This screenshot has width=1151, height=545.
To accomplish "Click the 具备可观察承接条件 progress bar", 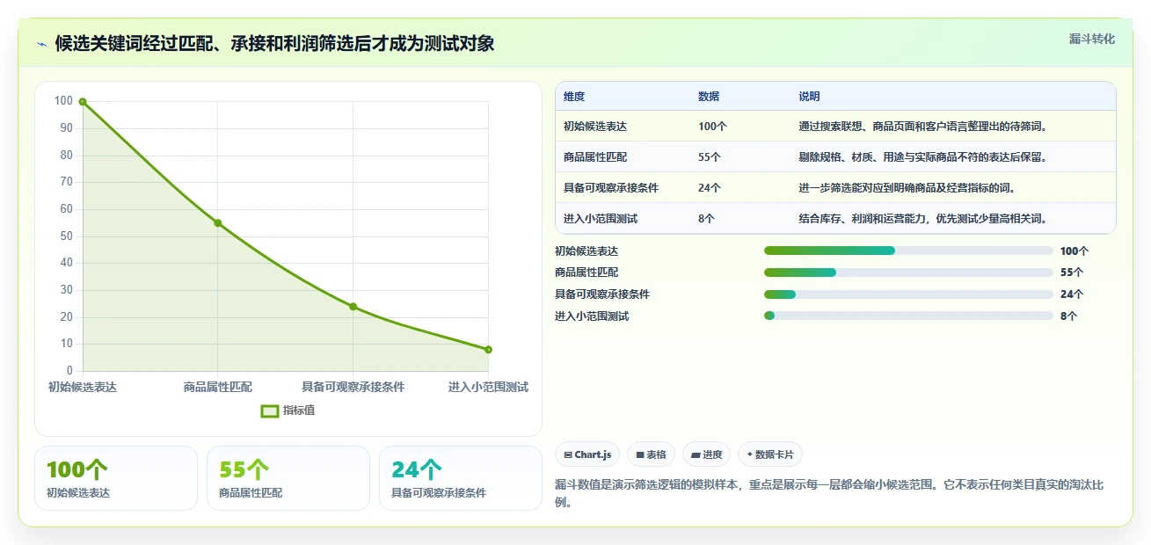I will tap(908, 294).
